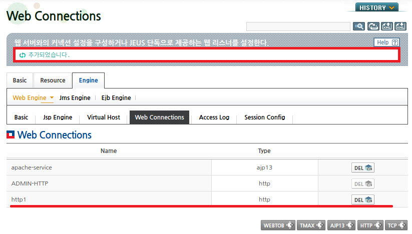This screenshot has width=412, height=234.
Task: Open the Jms Engine section
Action: [75, 98]
